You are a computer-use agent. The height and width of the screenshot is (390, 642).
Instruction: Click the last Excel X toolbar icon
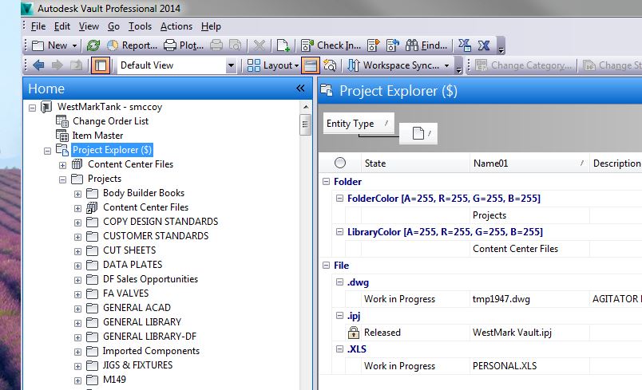(x=484, y=45)
